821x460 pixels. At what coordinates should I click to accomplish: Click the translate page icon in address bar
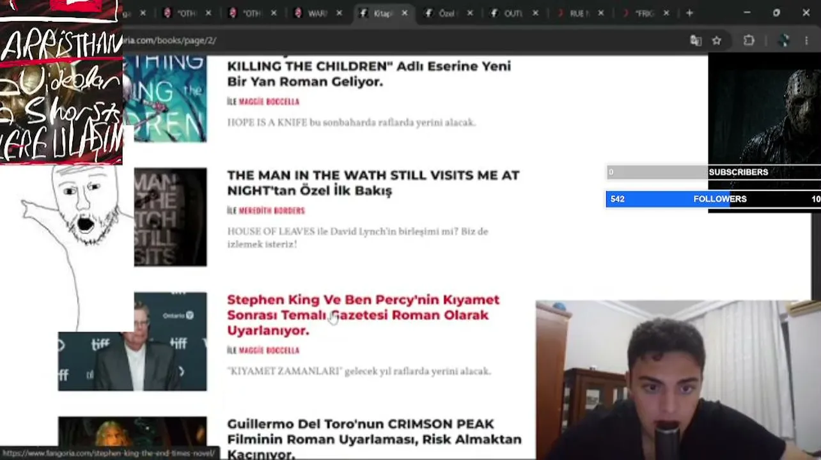696,40
